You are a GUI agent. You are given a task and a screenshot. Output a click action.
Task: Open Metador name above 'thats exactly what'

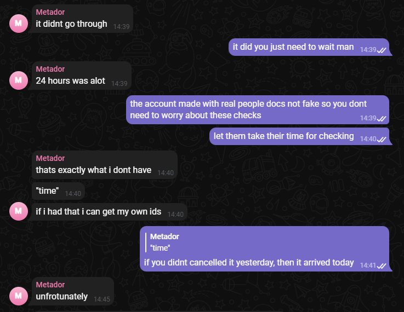point(50,158)
